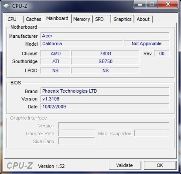The image size is (181, 174).
Task: Click the BIOS Brand label
Action: [x=31, y=91]
